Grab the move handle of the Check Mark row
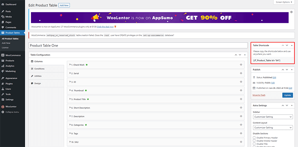The height and width of the screenshot is (147, 298). coord(241,65)
